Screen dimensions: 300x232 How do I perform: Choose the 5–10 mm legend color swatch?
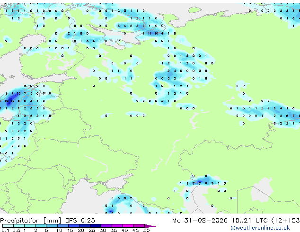(x=52, y=226)
